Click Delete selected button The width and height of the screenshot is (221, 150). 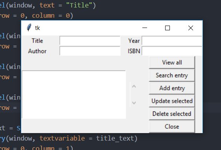click(172, 114)
